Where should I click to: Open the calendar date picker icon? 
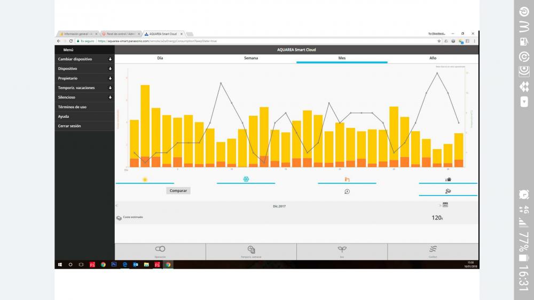[445, 205]
